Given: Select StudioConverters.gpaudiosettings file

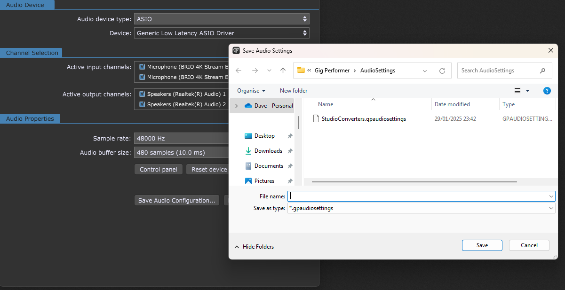Looking at the screenshot, I should point(364,119).
